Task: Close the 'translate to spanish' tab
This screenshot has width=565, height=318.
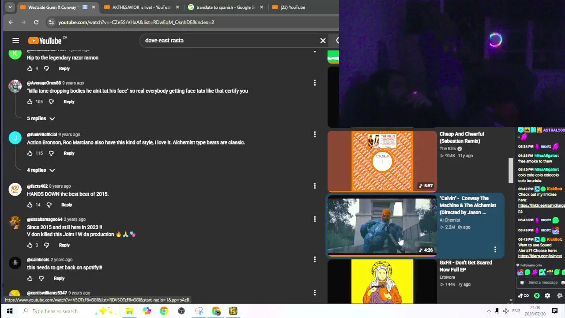Action: coord(262,7)
